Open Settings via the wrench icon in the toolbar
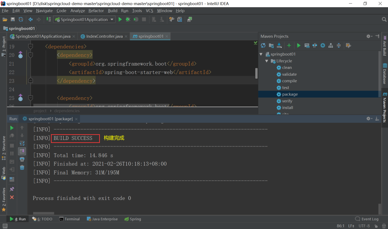 pyautogui.click(x=171, y=19)
